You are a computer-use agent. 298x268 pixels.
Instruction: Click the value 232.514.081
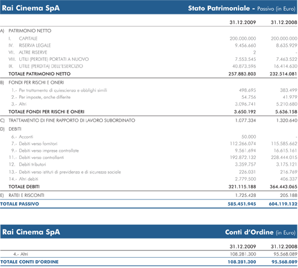point(284,74)
